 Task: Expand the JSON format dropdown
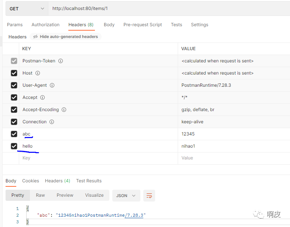[x=126, y=196]
